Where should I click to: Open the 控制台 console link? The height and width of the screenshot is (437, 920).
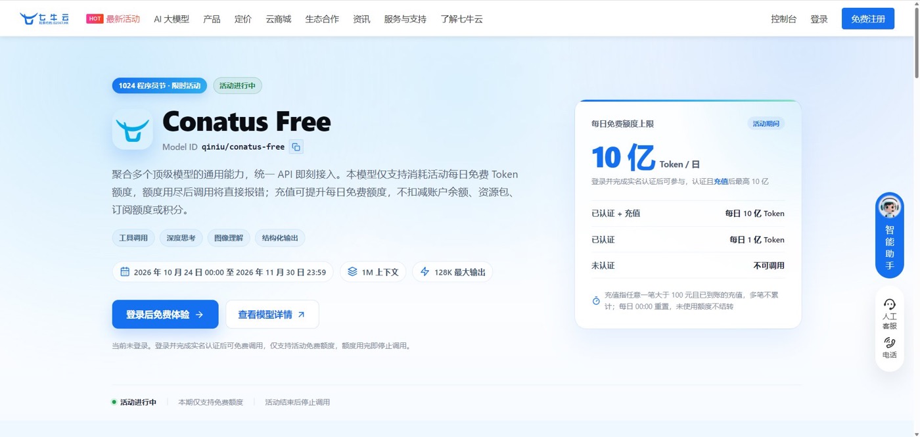(784, 19)
